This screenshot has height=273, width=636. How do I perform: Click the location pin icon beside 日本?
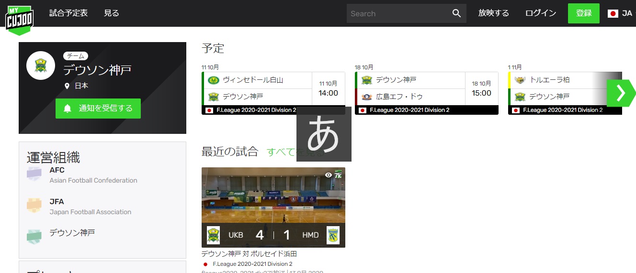pos(67,86)
